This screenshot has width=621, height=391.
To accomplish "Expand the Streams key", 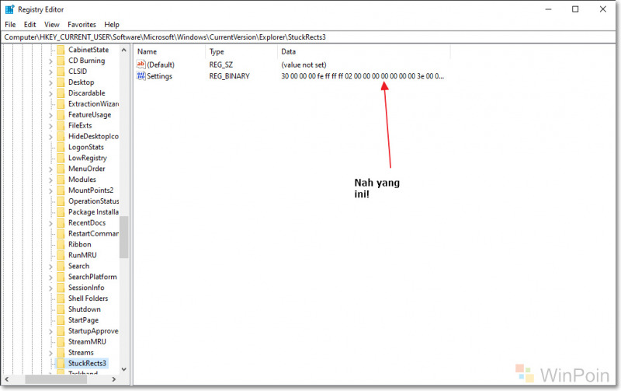I will tap(50, 354).
